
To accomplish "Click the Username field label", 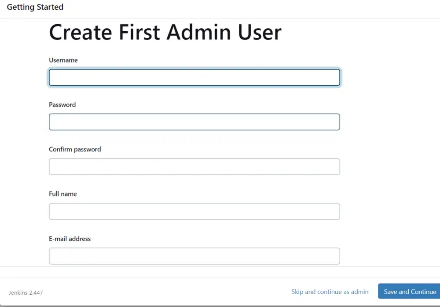I will tap(63, 60).
